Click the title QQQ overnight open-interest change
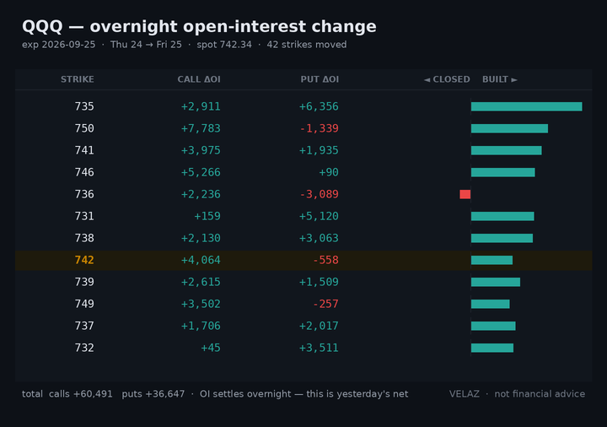The width and height of the screenshot is (607, 427). pos(199,27)
